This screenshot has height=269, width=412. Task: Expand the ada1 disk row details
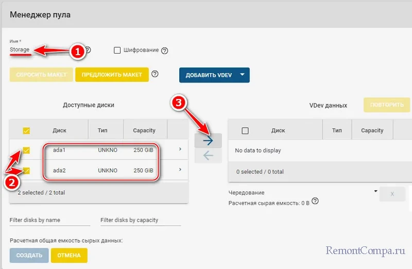[x=180, y=149]
